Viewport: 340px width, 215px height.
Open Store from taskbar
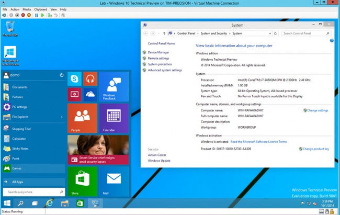(x=80, y=203)
